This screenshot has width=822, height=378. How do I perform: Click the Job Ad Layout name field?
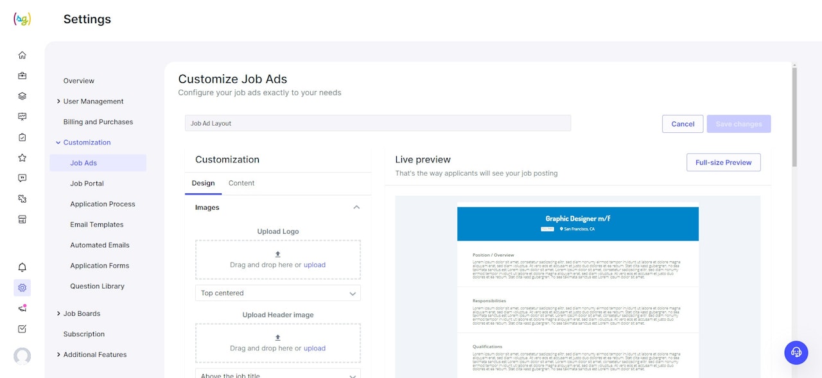(378, 123)
